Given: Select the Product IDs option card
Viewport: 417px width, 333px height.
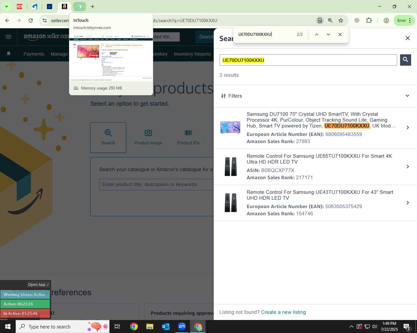Looking at the screenshot, I should coord(188,138).
